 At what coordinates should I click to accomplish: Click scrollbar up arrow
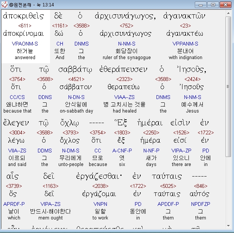tap(228, 13)
